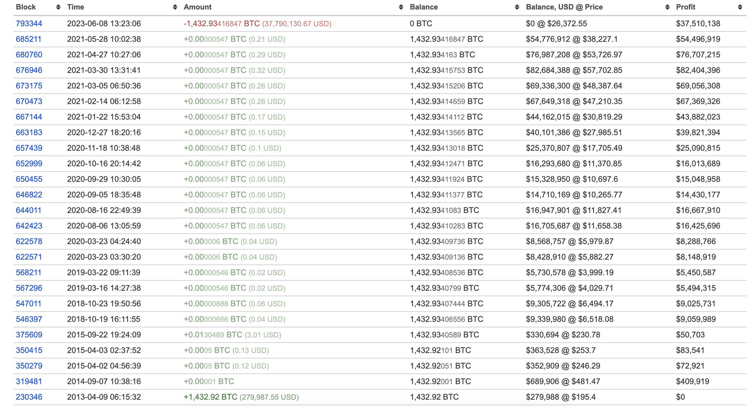Select balance $0 @ $26,372.55
This screenshot has width=752, height=407.
[556, 24]
